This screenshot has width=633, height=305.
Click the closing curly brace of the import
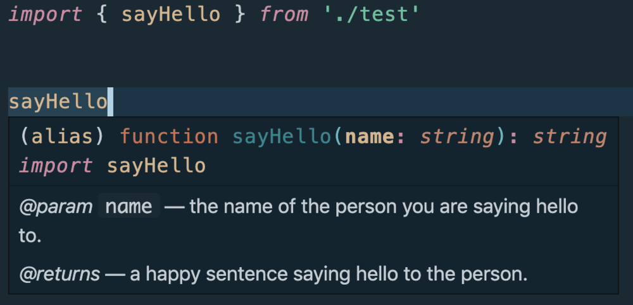point(239,15)
